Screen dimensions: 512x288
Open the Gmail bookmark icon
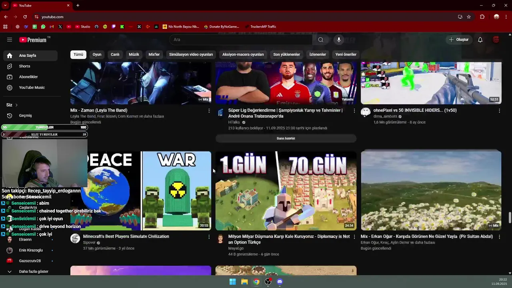(52, 27)
